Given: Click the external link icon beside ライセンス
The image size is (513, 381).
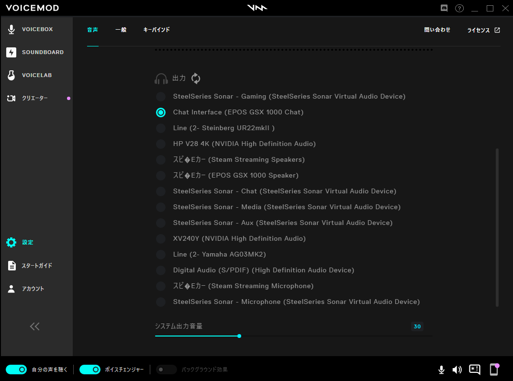Looking at the screenshot, I should [497, 30].
